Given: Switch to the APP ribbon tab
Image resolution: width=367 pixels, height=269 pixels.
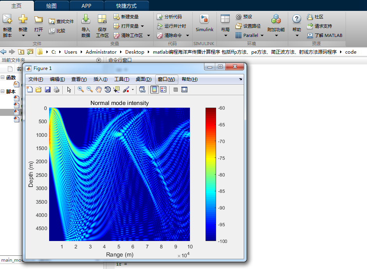Looking at the screenshot, I should tap(86, 6).
